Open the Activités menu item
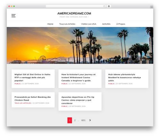The height and width of the screenshot is (136, 160). click(106, 24)
